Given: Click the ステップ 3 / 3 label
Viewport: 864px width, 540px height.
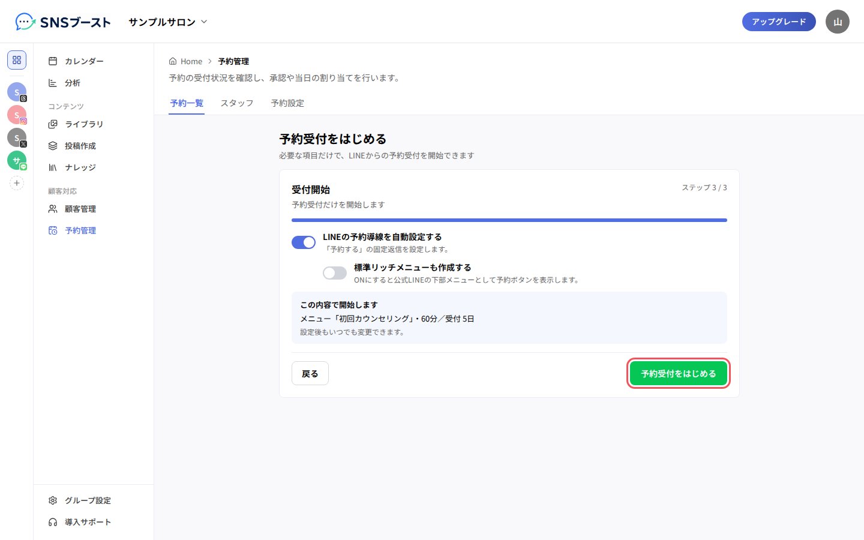Looking at the screenshot, I should [704, 188].
